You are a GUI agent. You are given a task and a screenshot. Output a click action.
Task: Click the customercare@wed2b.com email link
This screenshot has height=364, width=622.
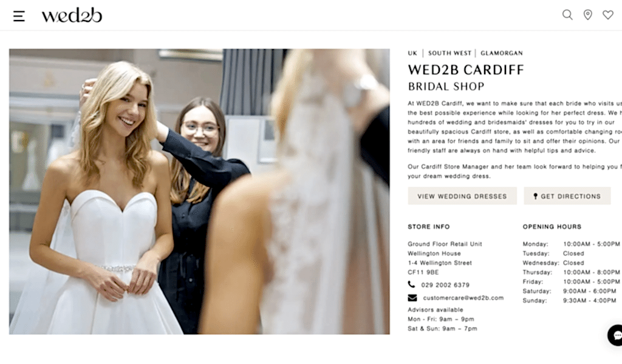[463, 297]
